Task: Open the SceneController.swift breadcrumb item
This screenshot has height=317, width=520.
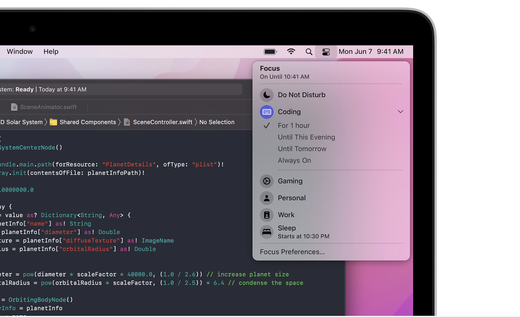Action: tap(162, 122)
